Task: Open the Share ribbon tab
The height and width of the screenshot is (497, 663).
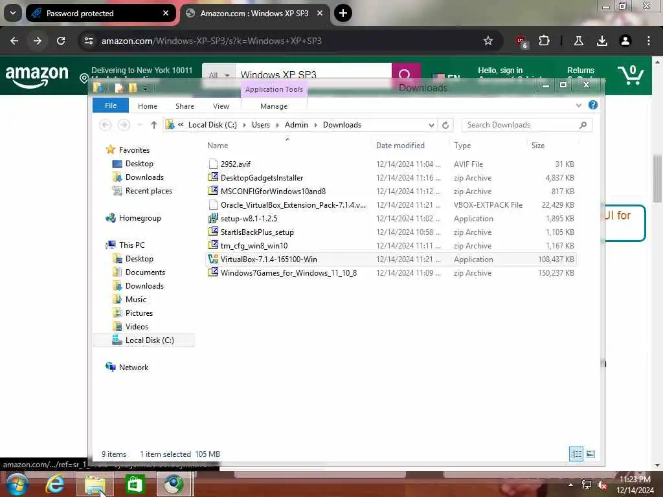Action: click(x=185, y=106)
